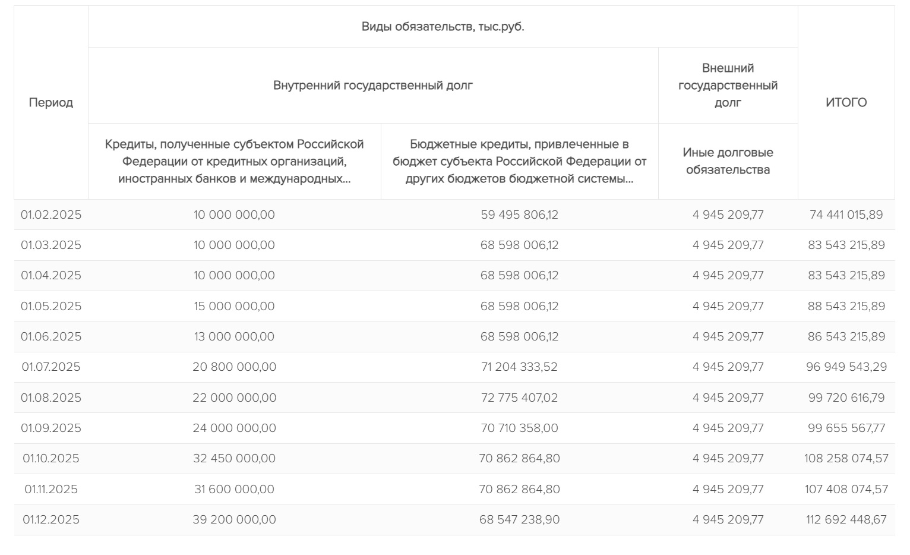Click the 01.10.2025 period cell

tap(51, 458)
